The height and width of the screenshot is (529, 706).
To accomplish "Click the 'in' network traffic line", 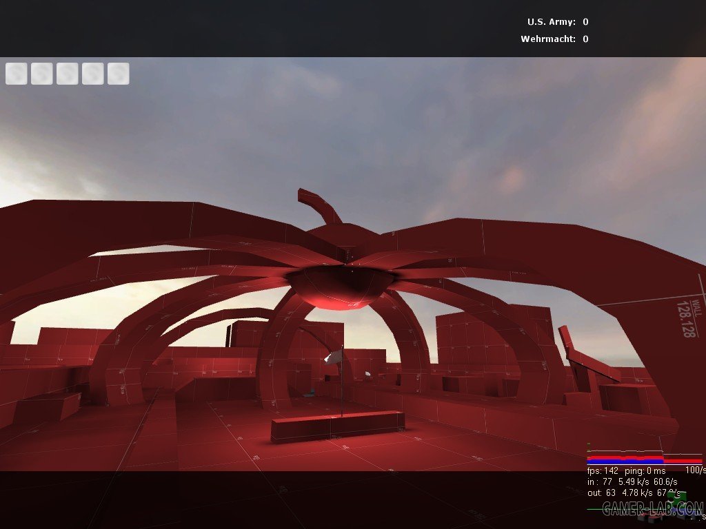I will click(632, 481).
